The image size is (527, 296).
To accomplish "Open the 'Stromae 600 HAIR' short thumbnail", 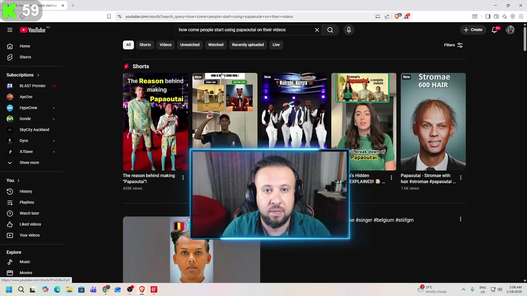I will [x=433, y=122].
